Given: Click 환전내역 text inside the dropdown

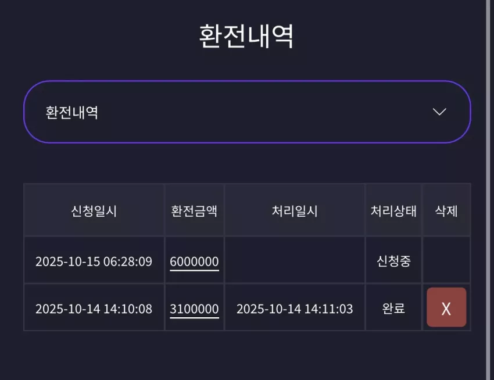Looking at the screenshot, I should coord(72,112).
